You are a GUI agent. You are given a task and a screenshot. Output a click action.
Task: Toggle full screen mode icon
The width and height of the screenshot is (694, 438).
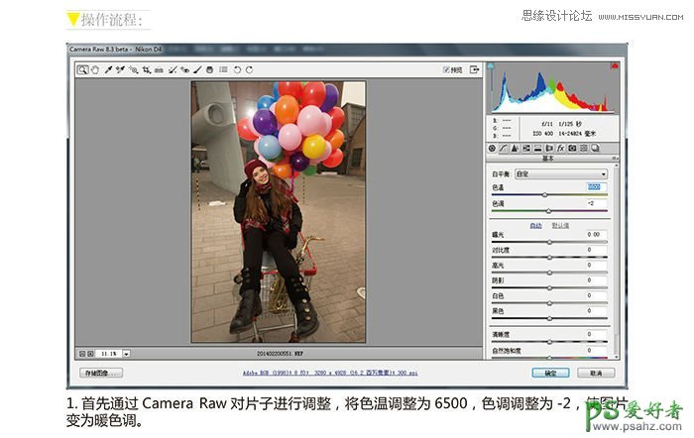point(474,69)
